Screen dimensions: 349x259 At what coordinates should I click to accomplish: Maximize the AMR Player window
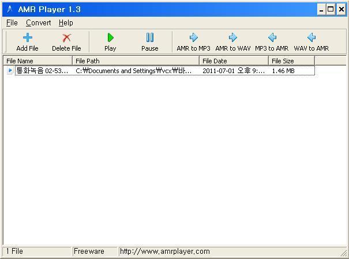[331, 10]
